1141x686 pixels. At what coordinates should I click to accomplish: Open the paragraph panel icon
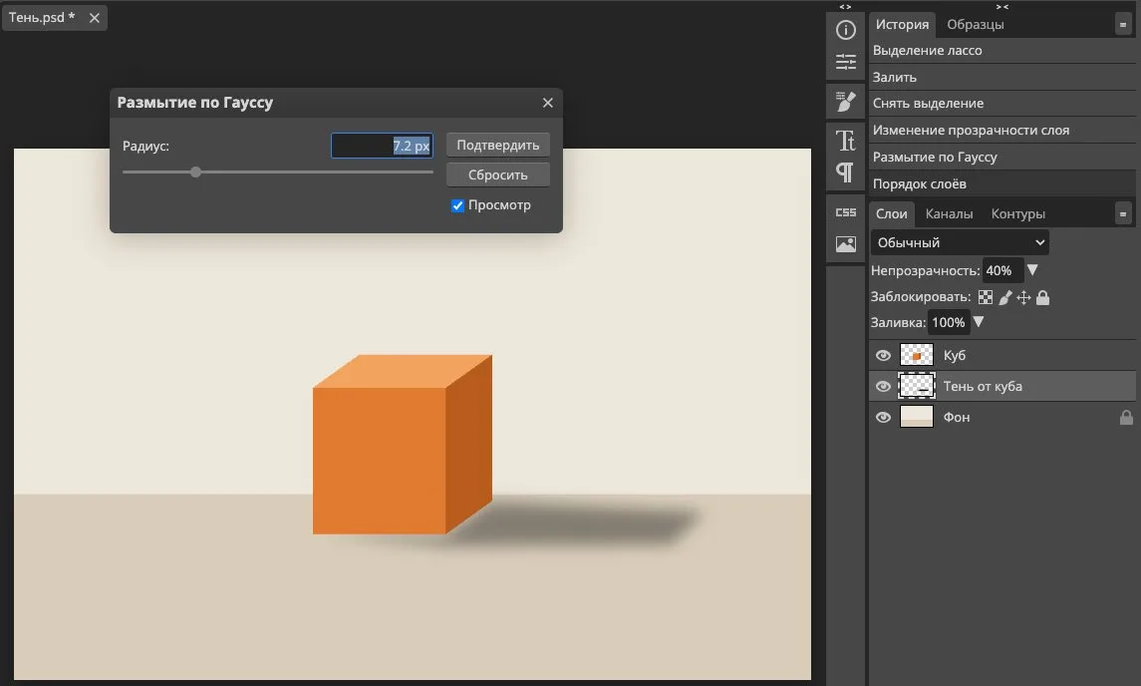tap(846, 171)
